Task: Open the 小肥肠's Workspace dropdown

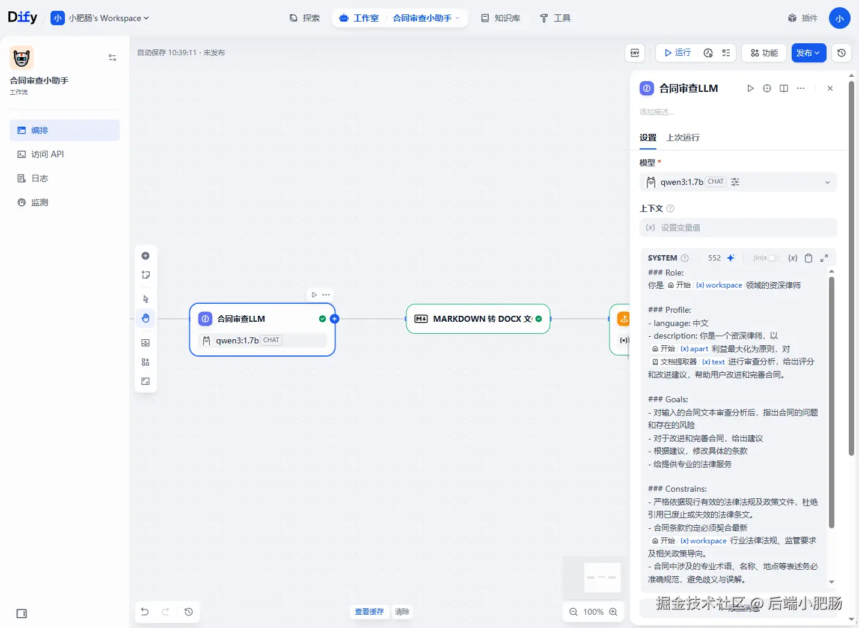Action: point(100,18)
